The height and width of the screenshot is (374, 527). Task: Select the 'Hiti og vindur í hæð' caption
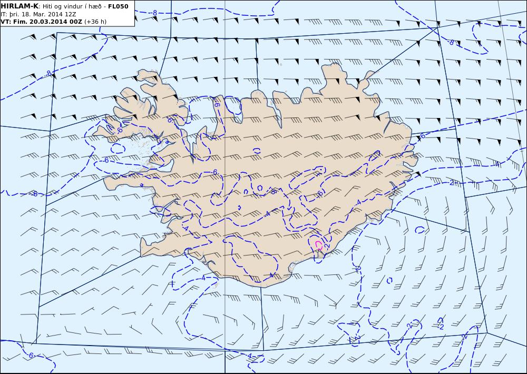tap(72, 7)
